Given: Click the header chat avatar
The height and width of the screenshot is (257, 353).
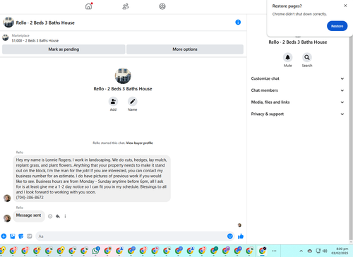Looking at the screenshot, I should coord(8,23).
